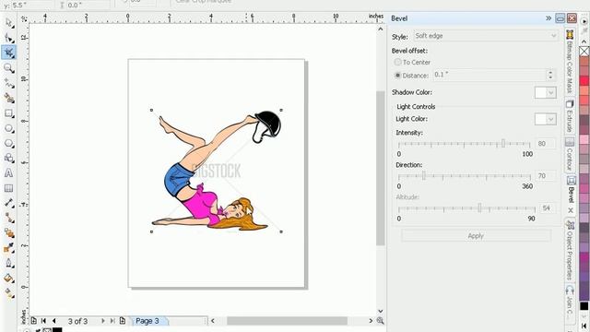
Task: Open the bevel Style dropdown
Action: (x=486, y=36)
